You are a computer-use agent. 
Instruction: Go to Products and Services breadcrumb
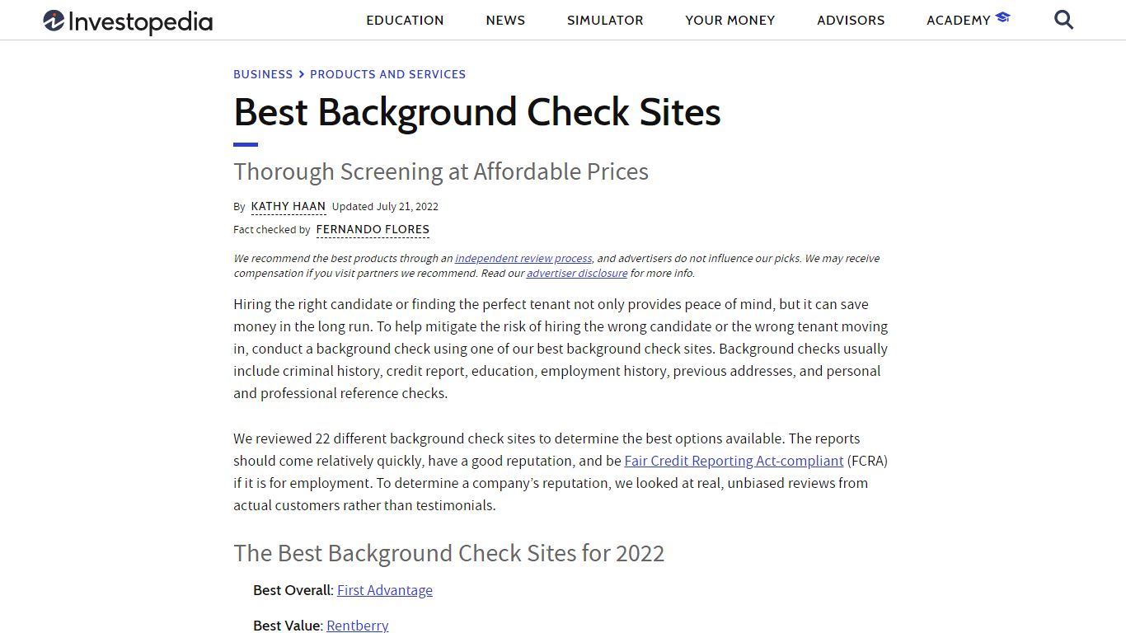click(x=388, y=74)
